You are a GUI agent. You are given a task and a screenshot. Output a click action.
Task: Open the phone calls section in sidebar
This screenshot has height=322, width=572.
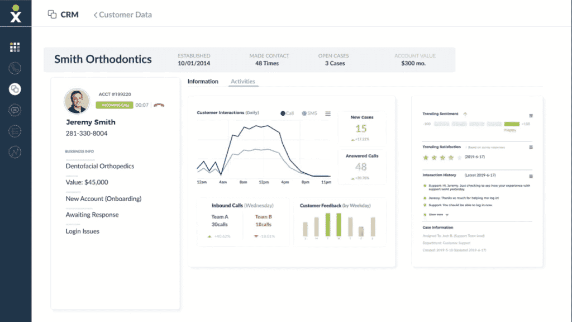coord(15,68)
